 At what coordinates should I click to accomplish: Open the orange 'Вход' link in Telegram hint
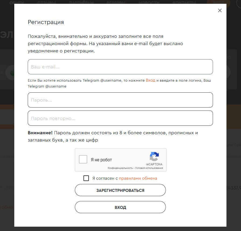(151, 81)
